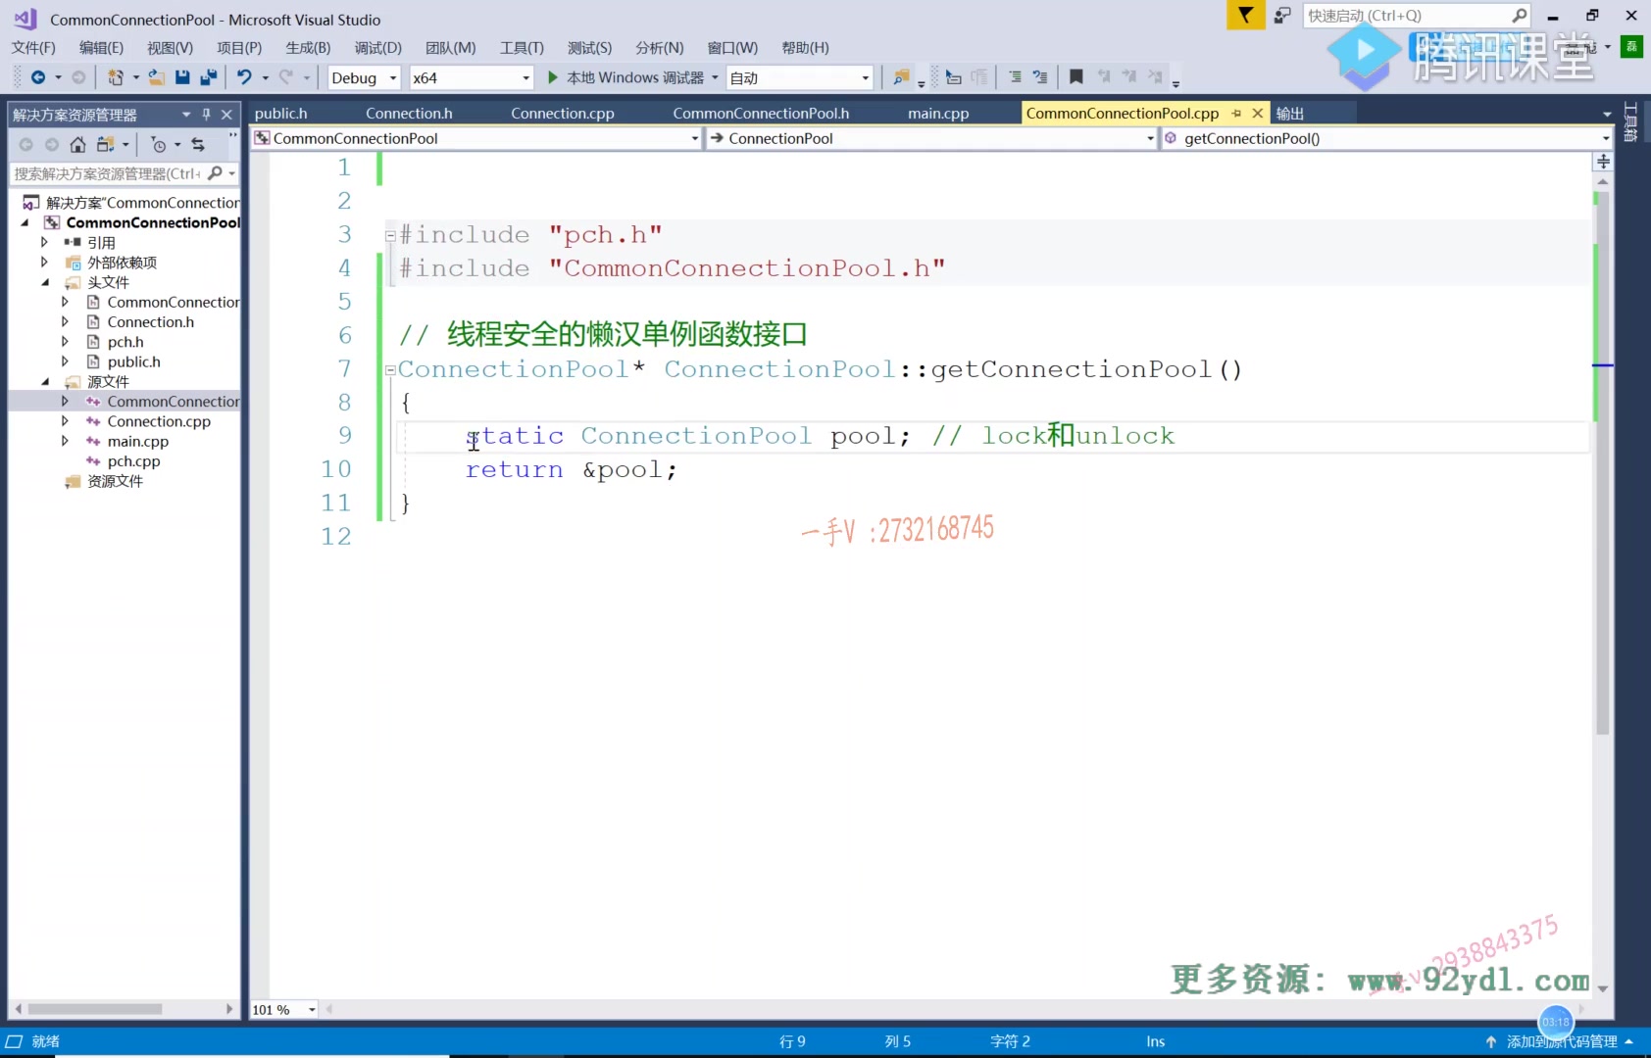Click 添加到源代码管理 in status bar
Viewport: 1651px width, 1058px height.
(1561, 1041)
